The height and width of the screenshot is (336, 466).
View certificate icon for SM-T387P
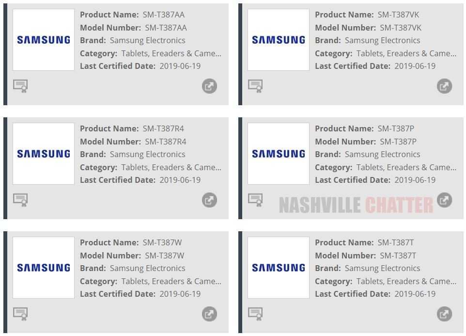click(x=255, y=200)
